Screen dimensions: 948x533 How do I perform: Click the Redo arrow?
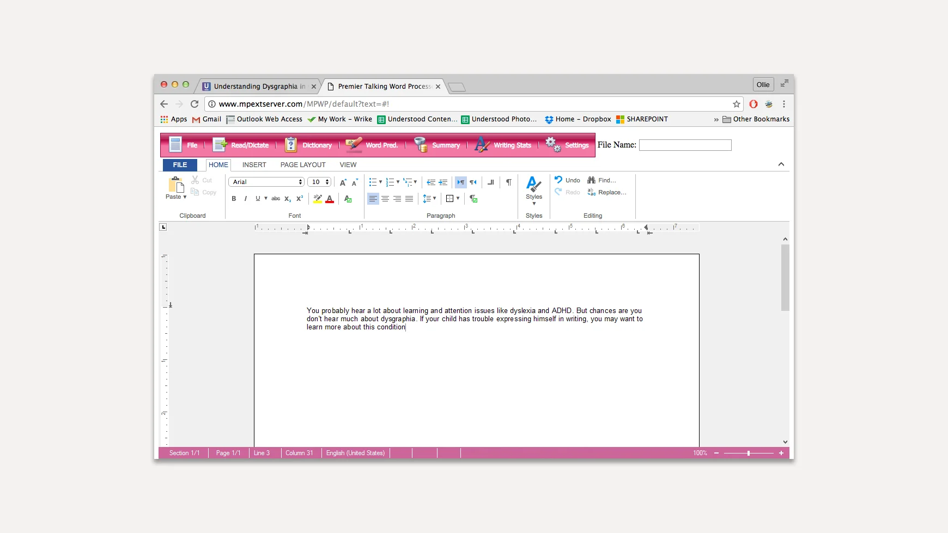(x=558, y=192)
